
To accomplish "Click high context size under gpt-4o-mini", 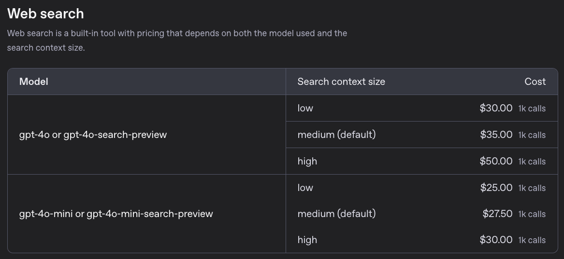I will (x=307, y=240).
